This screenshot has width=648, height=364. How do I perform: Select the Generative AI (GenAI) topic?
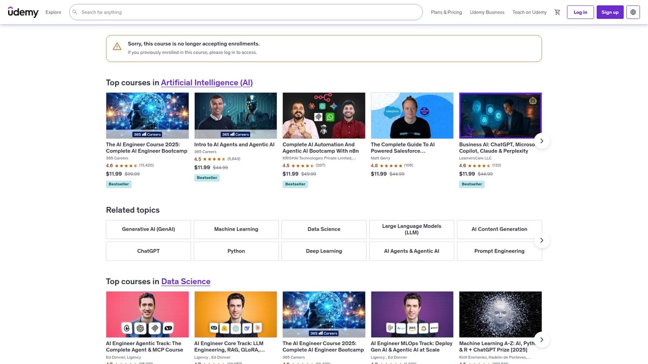point(148,229)
